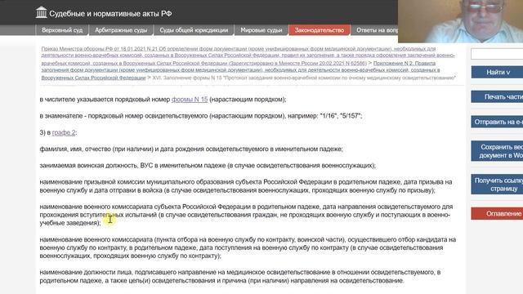Viewport: 523px width, 294px height.
Task: Click the Законодательство tab
Action: [320, 30]
